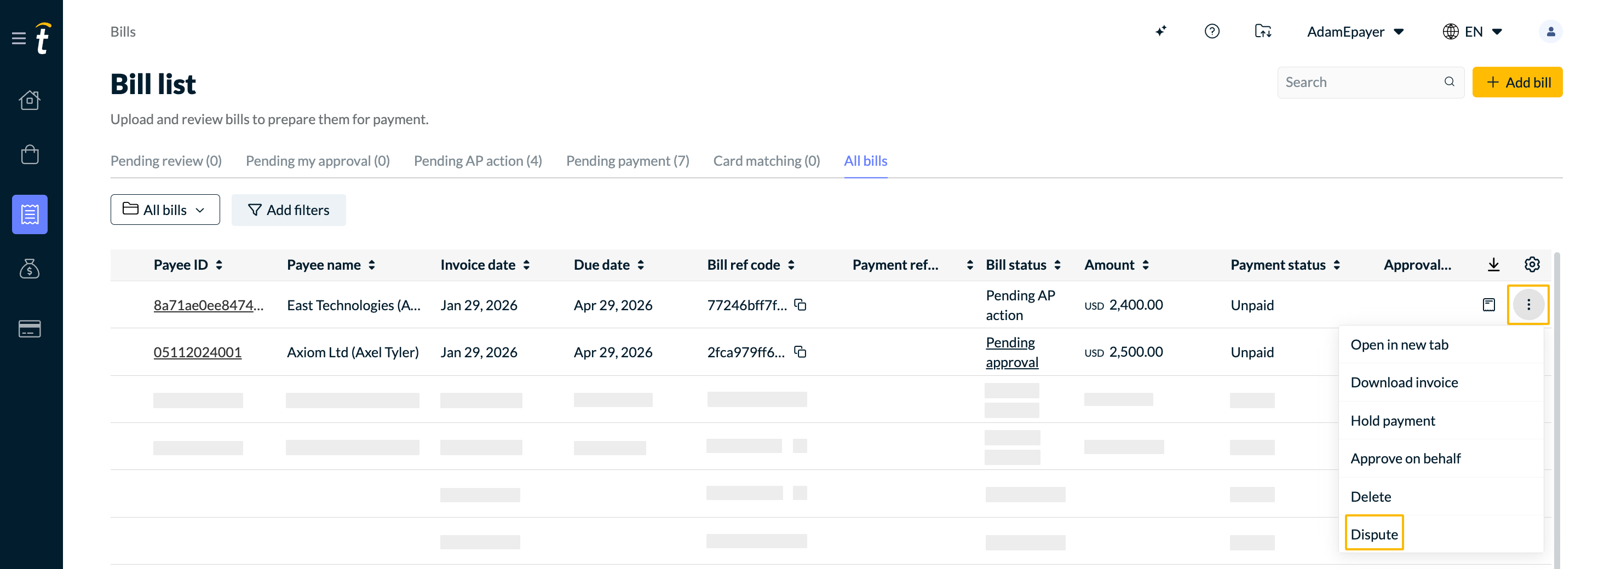Click the folder import icon in header

pyautogui.click(x=1262, y=31)
